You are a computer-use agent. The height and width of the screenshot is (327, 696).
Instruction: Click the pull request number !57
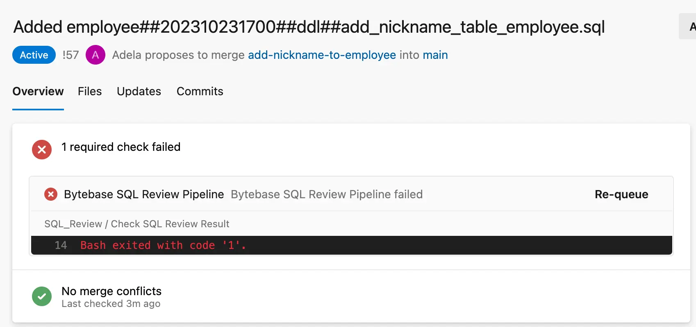[71, 55]
